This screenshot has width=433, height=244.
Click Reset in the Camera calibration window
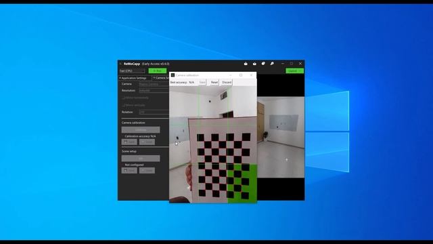click(214, 83)
